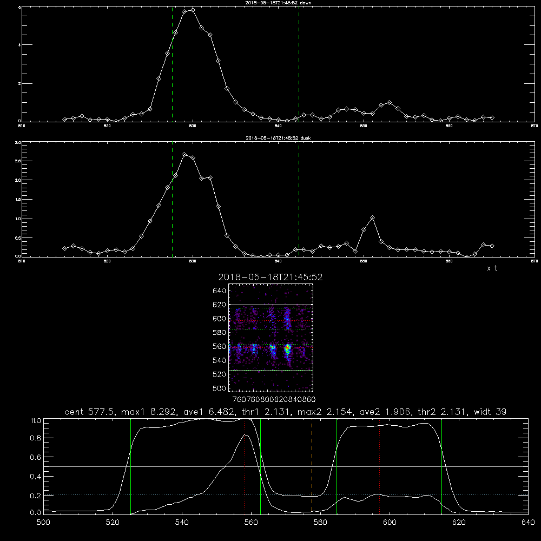The height and width of the screenshot is (541, 541).
Task: Click the 640 label on heatmap y-axis
Action: (220, 291)
